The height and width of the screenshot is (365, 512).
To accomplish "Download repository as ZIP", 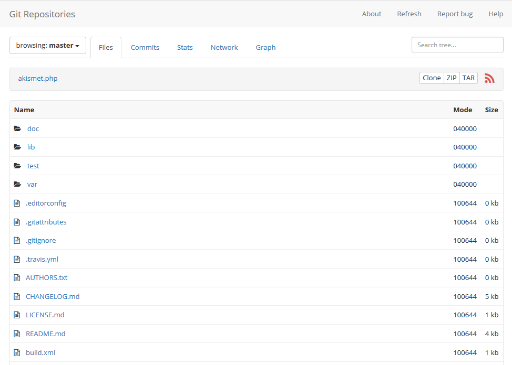I will 451,78.
